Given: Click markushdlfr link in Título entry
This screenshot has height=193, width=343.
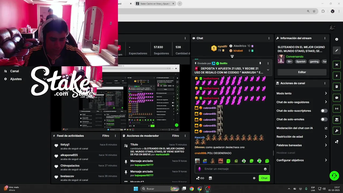Looking at the screenshot, I should pyautogui.click(x=163, y=154).
